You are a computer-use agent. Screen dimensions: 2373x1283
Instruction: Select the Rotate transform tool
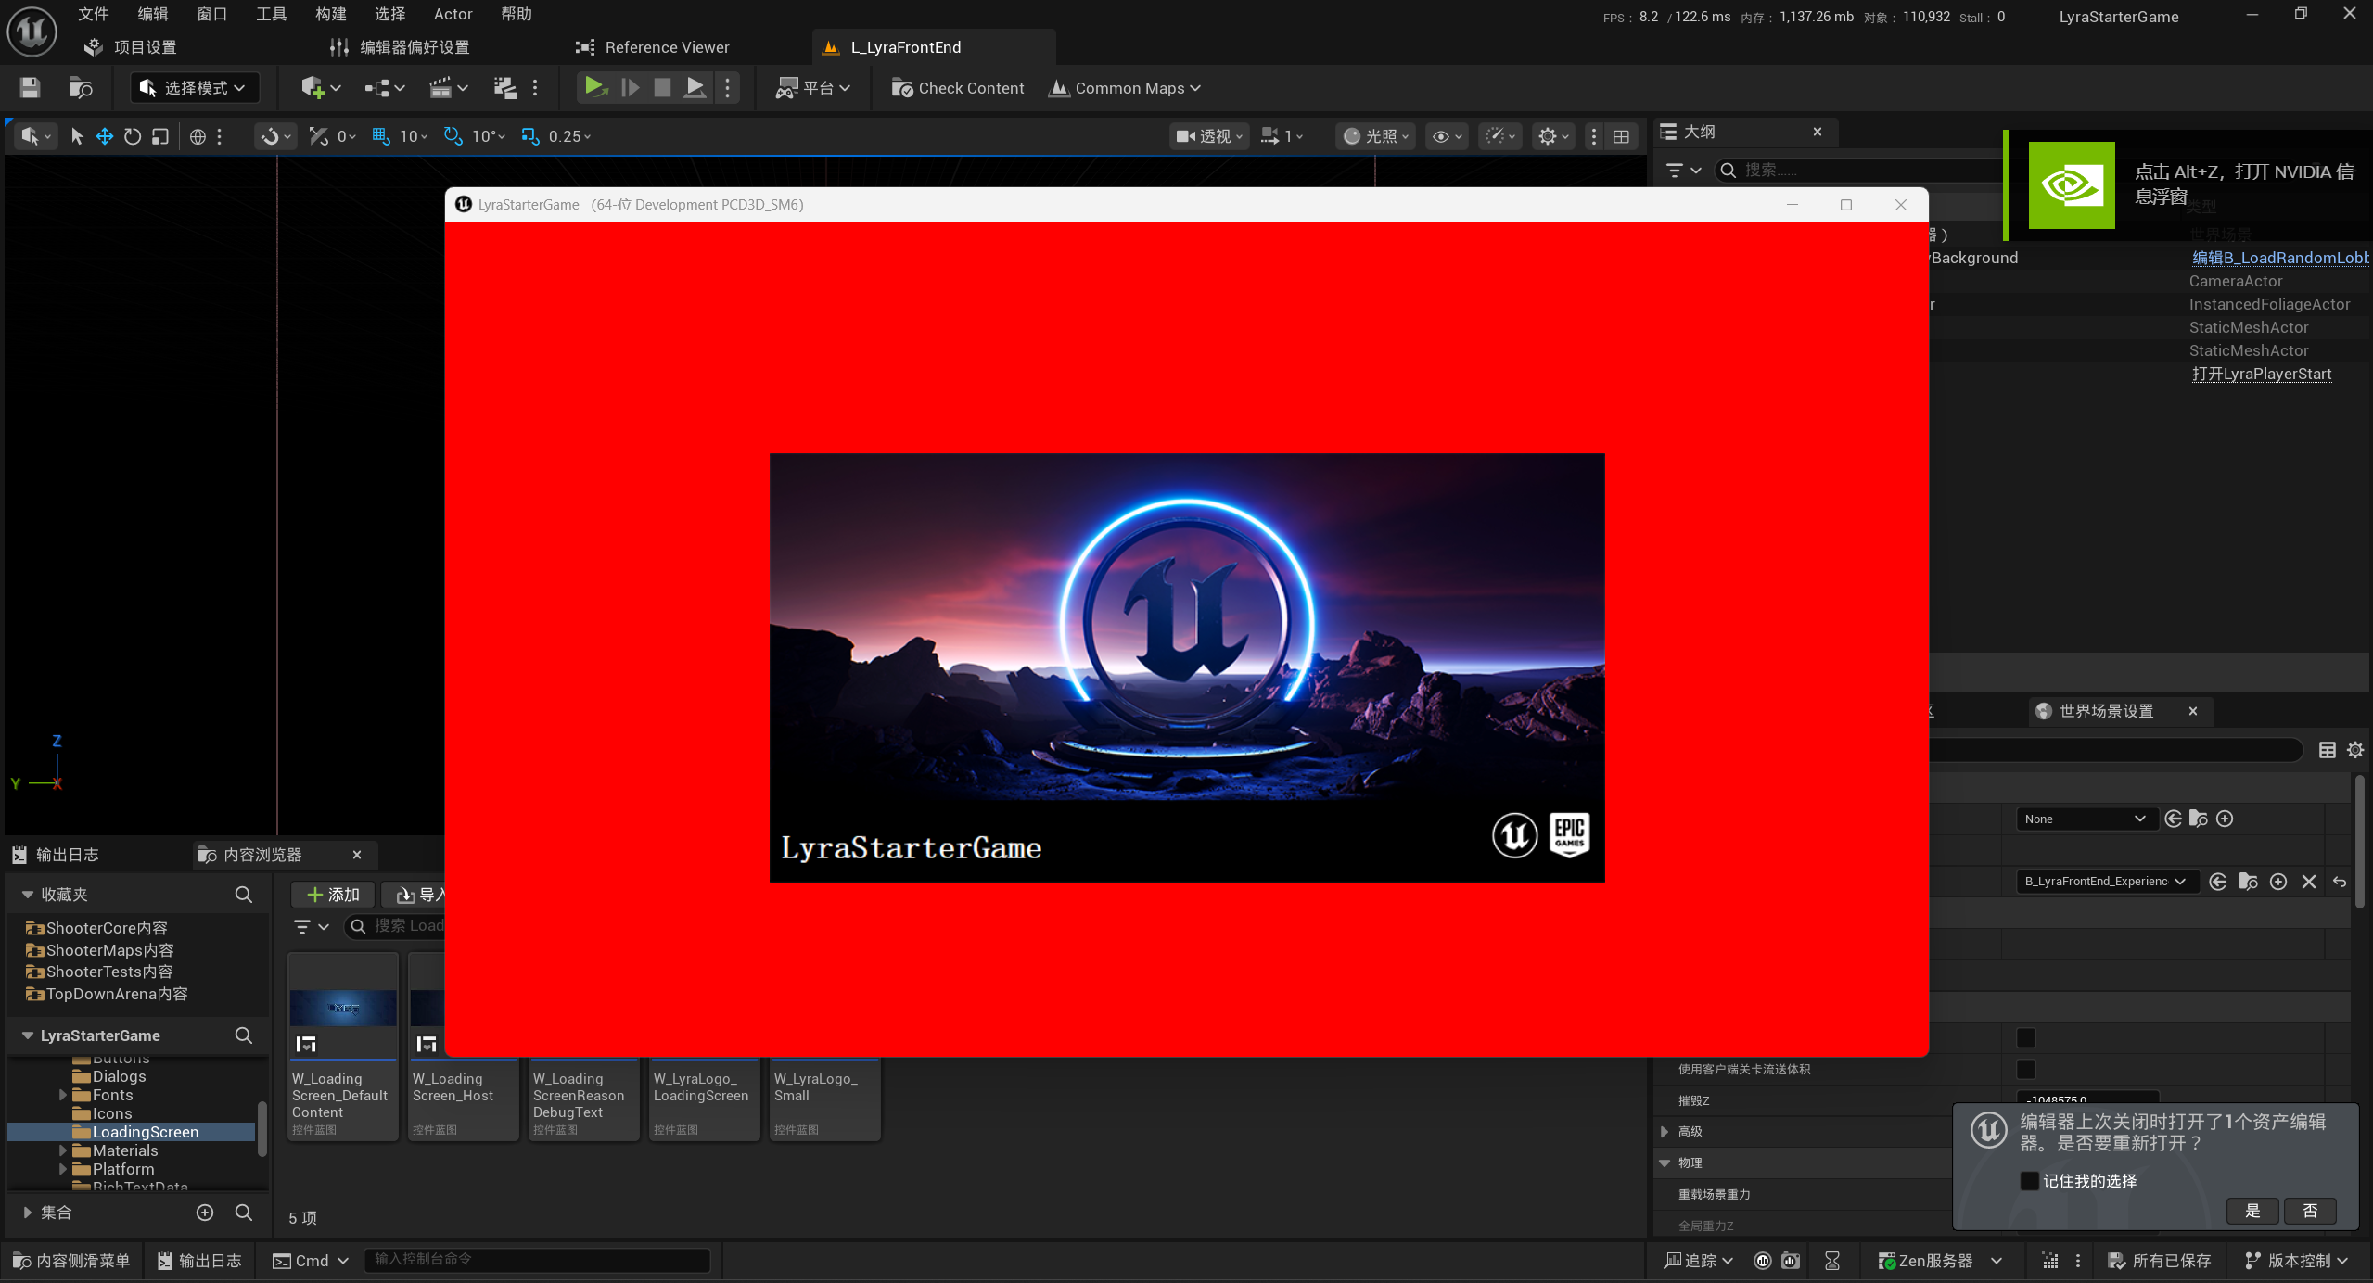point(133,136)
